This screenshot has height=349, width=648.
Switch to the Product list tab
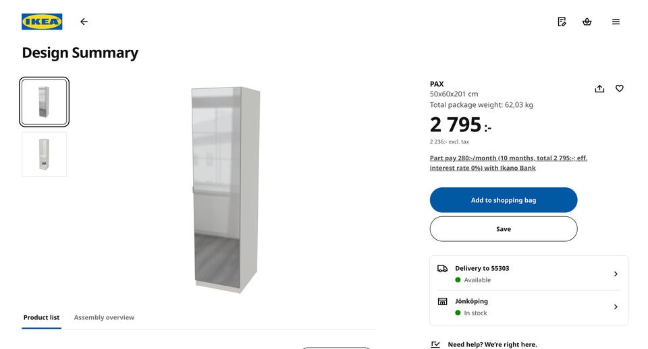point(41,317)
